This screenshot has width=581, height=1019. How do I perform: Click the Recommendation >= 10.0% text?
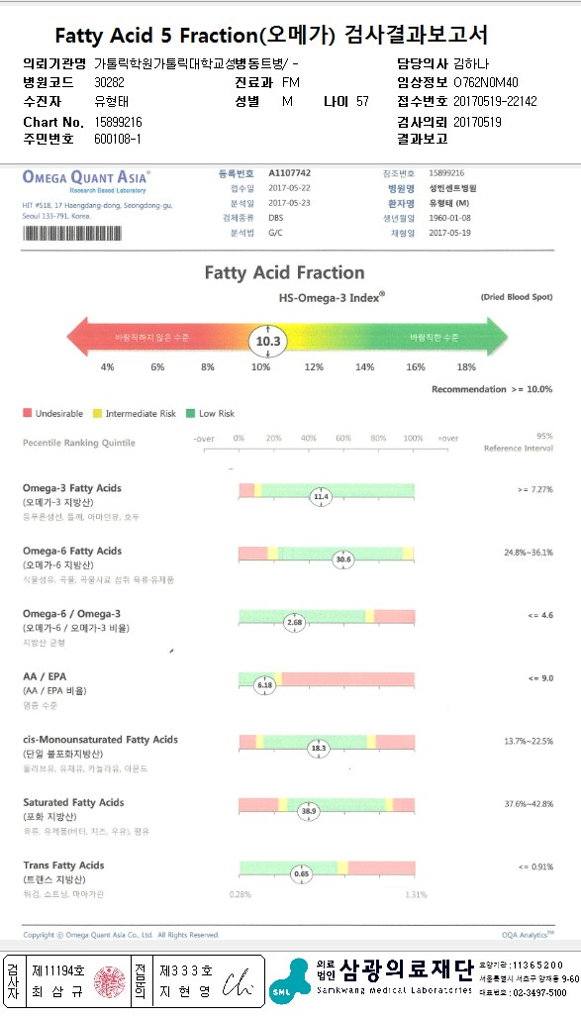492,389
